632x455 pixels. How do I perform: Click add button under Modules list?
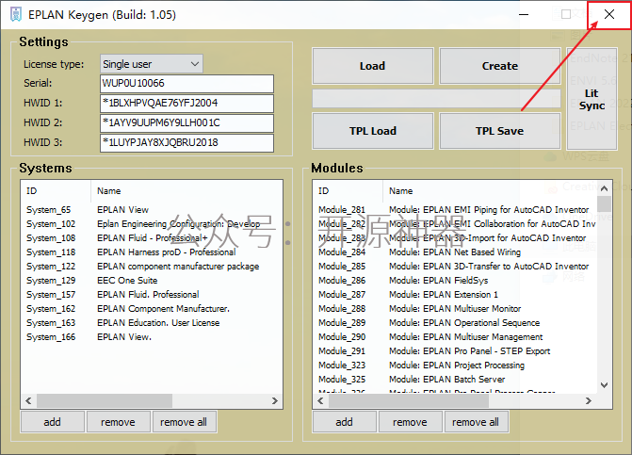344,422
